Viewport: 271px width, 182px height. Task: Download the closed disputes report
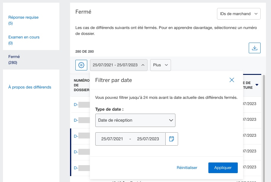tap(254, 48)
